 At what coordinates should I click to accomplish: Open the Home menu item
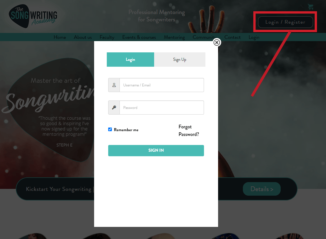[x=60, y=37]
